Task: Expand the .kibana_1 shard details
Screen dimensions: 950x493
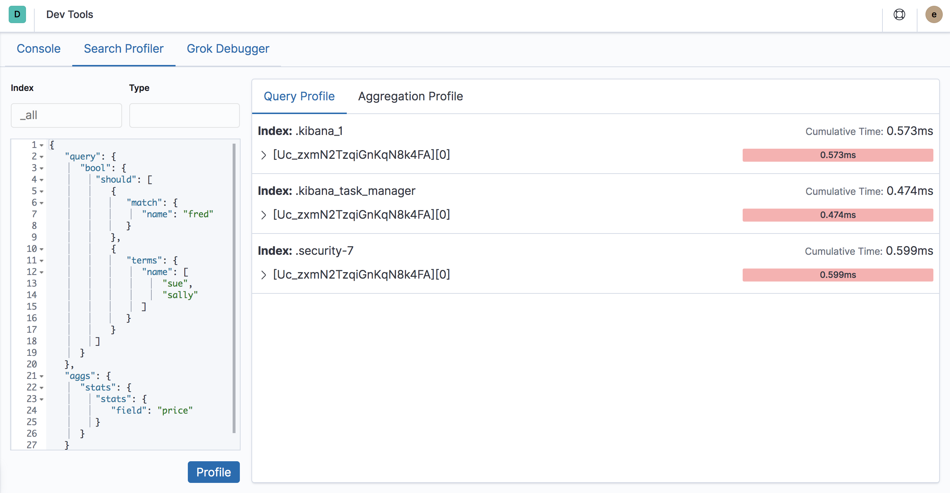Action: (x=263, y=155)
